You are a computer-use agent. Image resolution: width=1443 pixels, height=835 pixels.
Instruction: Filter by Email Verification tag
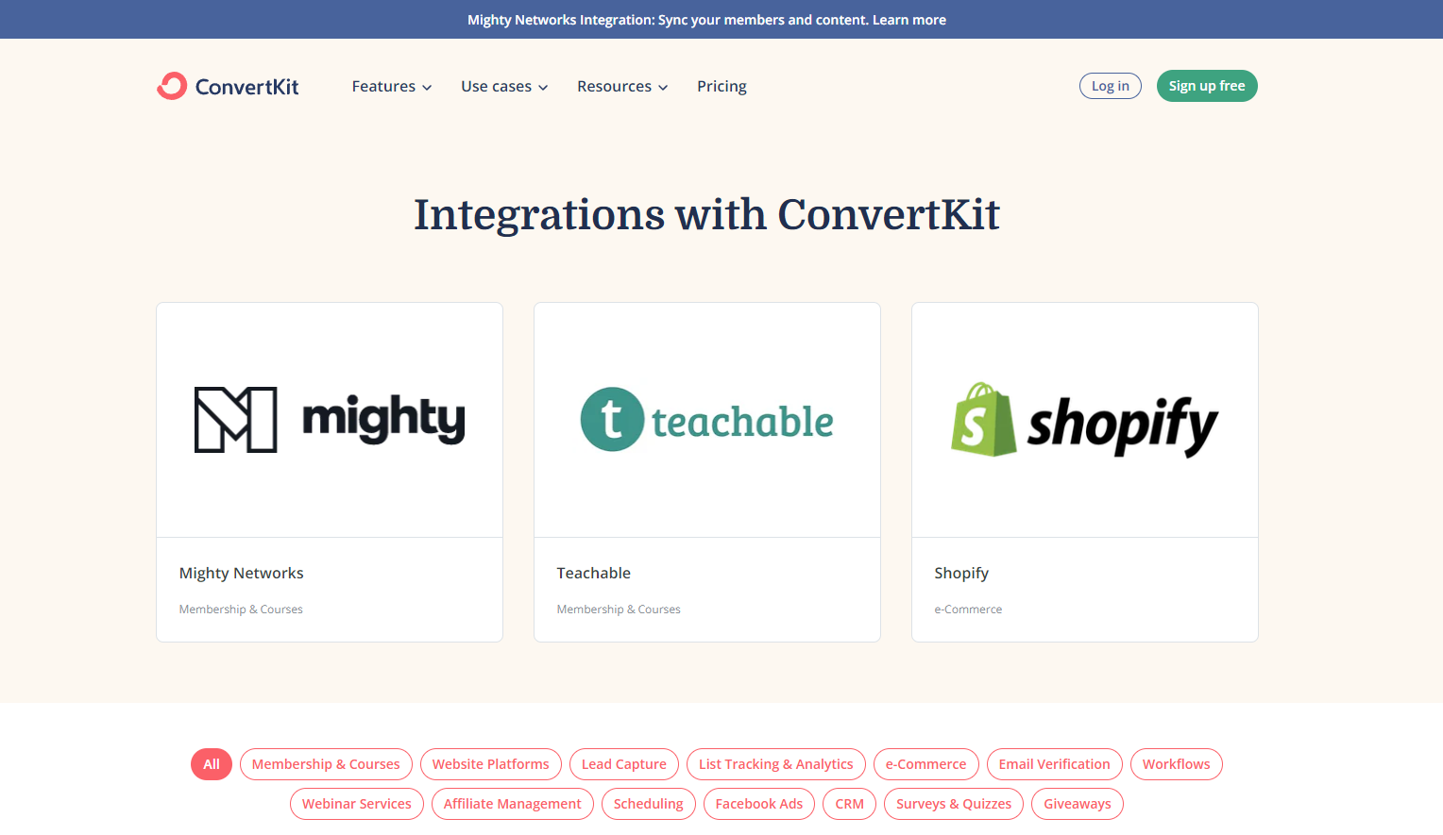[x=1055, y=764]
